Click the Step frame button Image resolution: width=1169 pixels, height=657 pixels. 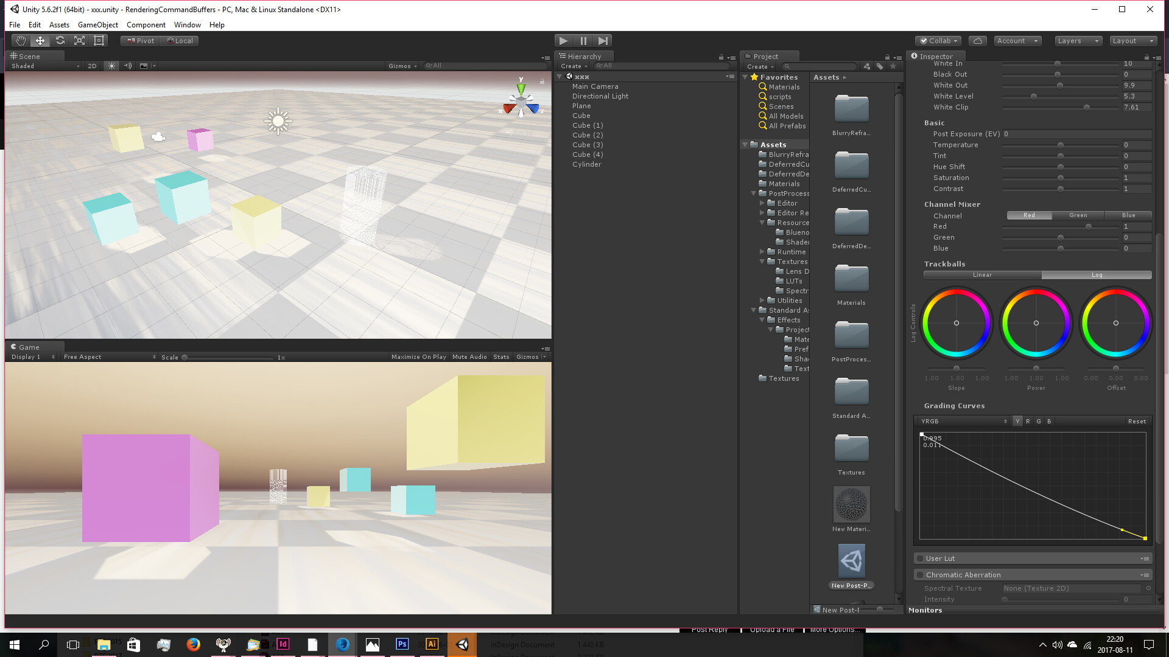[603, 40]
